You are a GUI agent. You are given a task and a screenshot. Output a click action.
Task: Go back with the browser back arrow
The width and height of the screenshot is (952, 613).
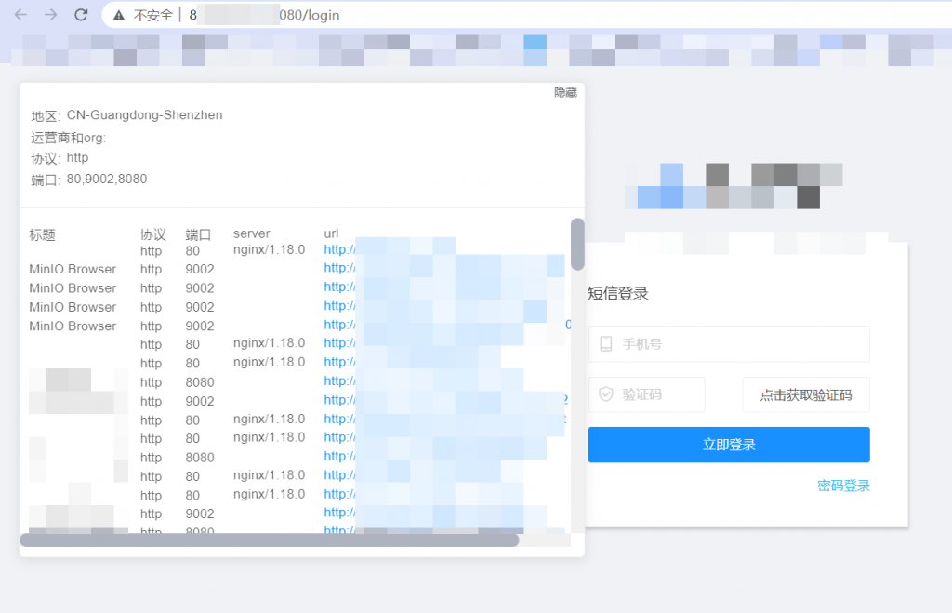(x=20, y=15)
